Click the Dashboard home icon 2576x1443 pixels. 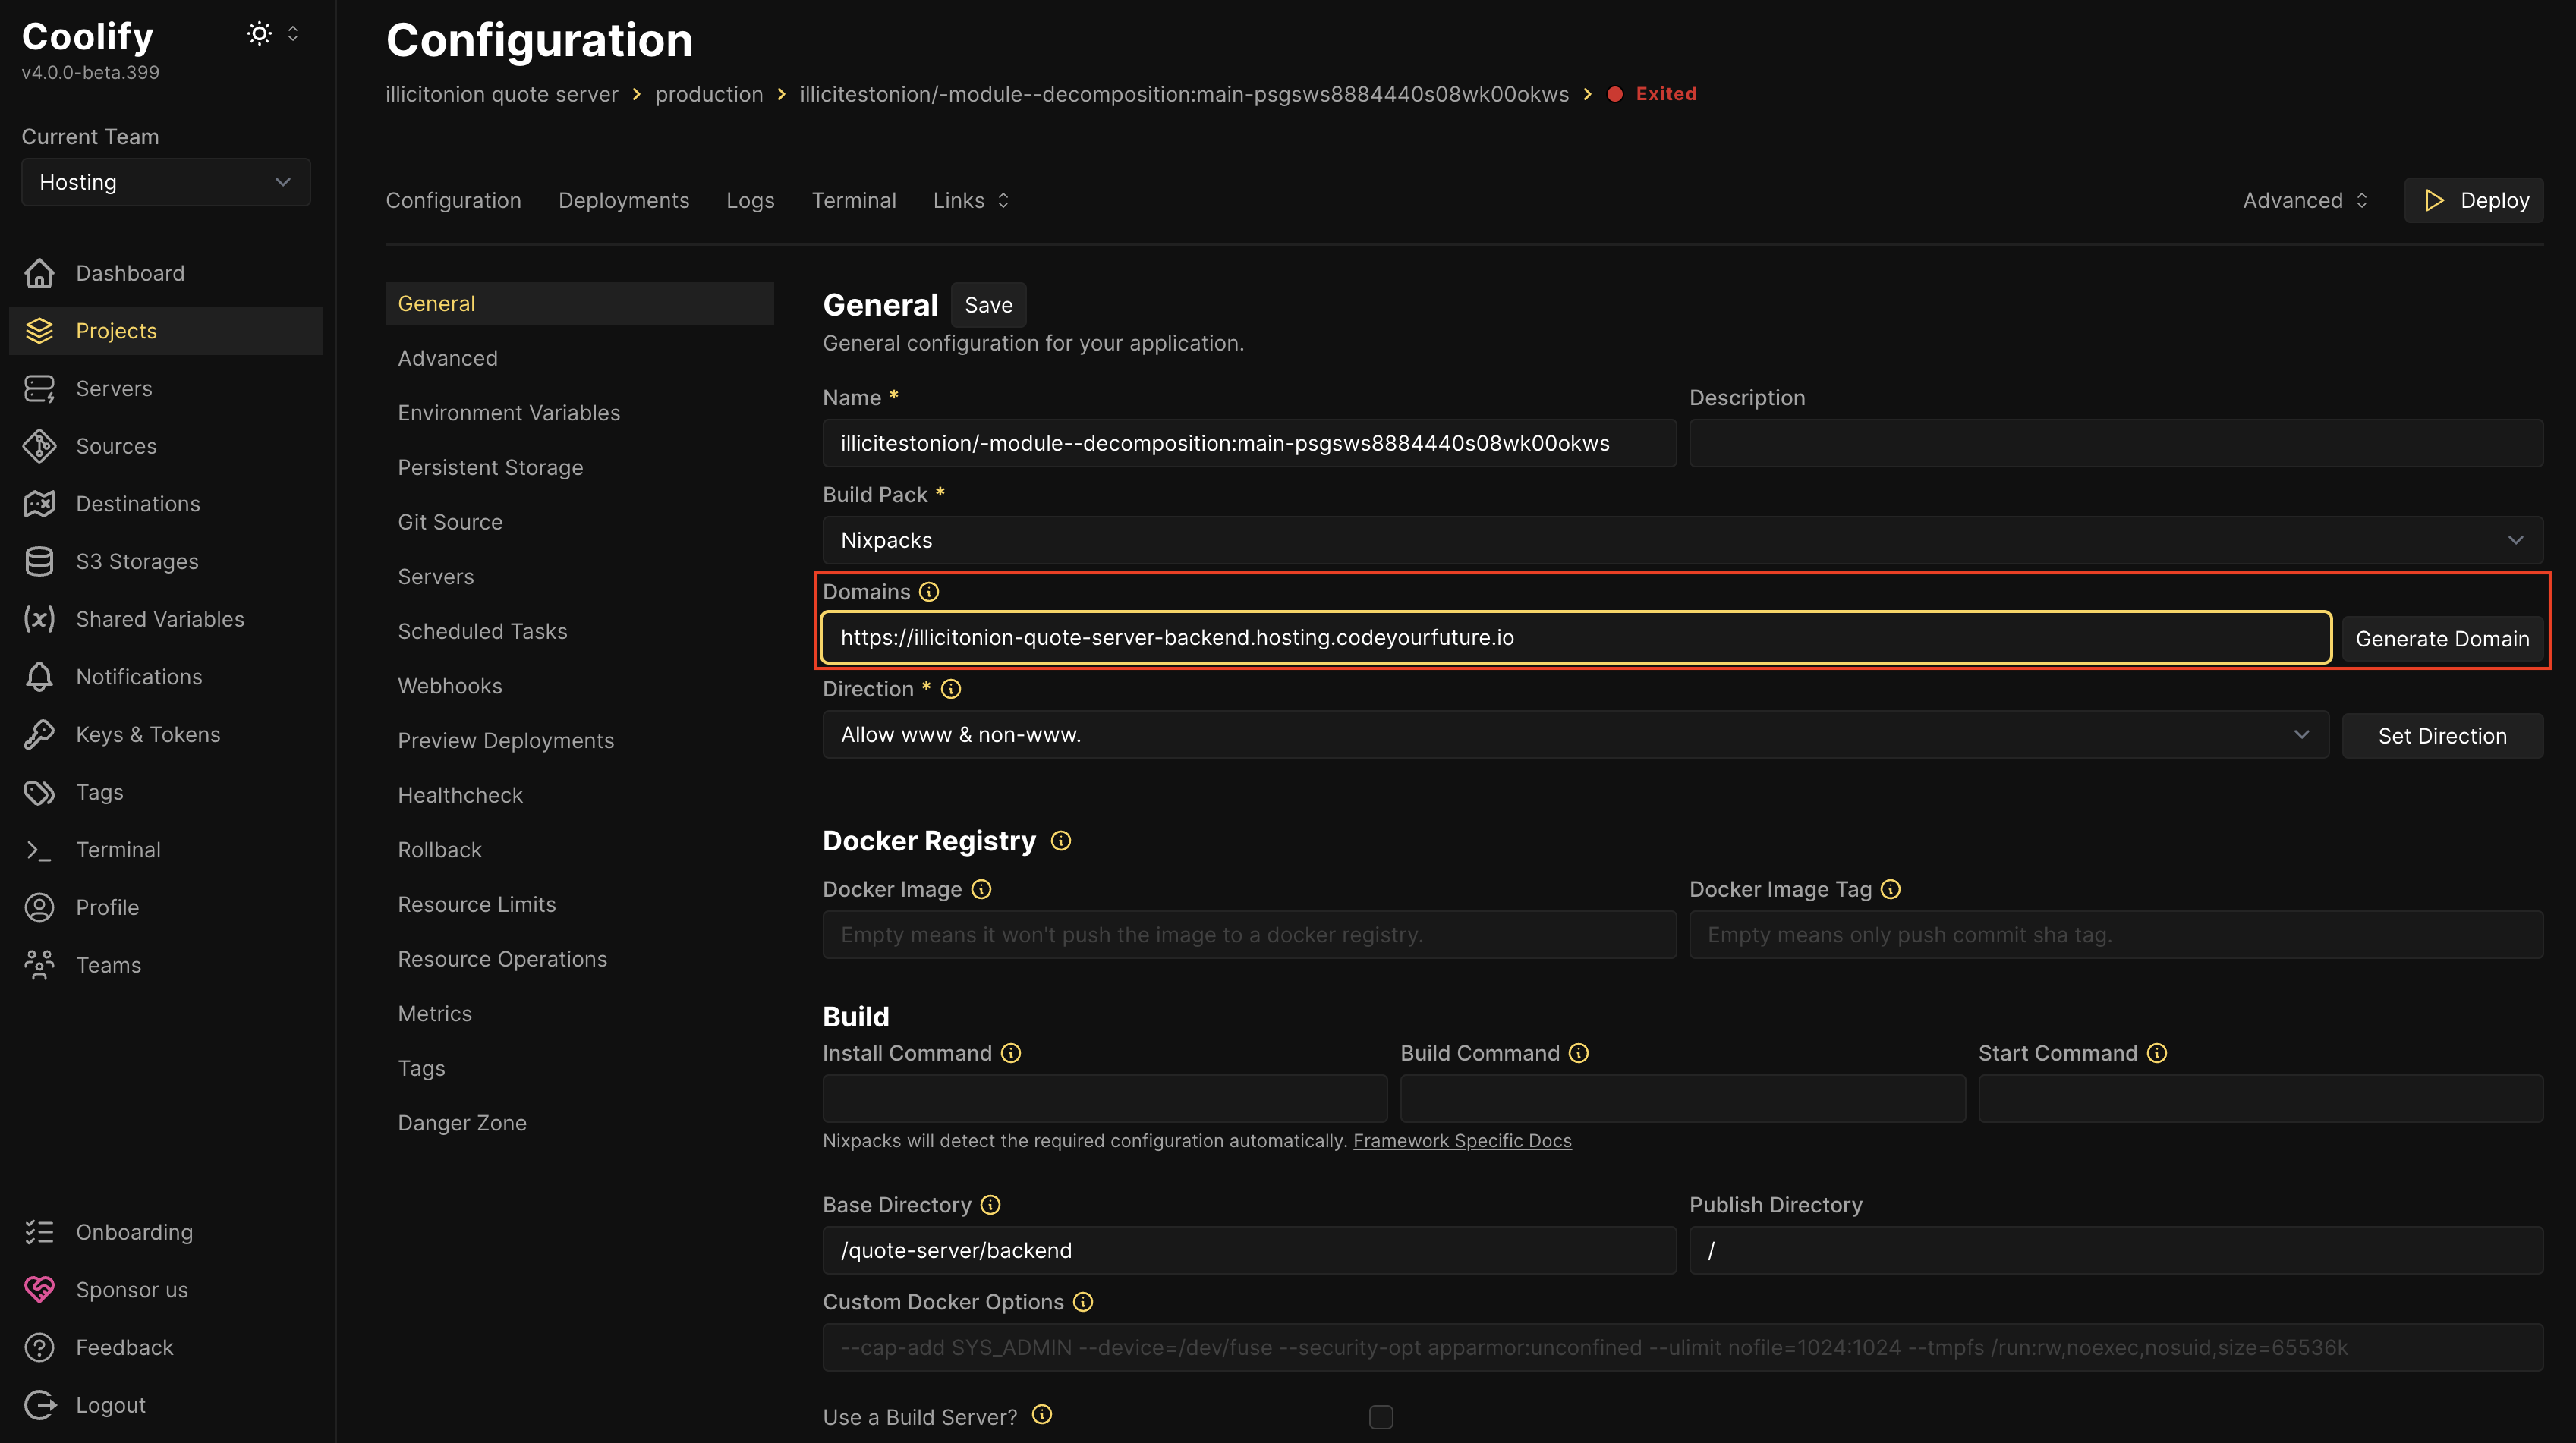pyautogui.click(x=39, y=273)
